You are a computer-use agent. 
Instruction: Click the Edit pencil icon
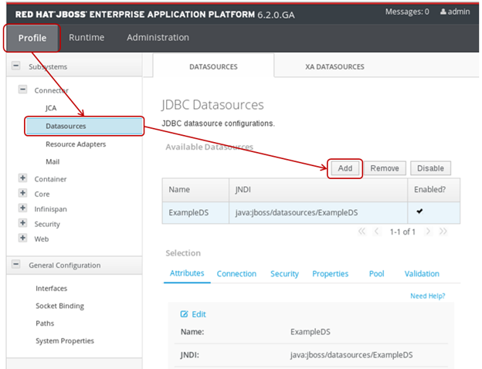pos(184,314)
